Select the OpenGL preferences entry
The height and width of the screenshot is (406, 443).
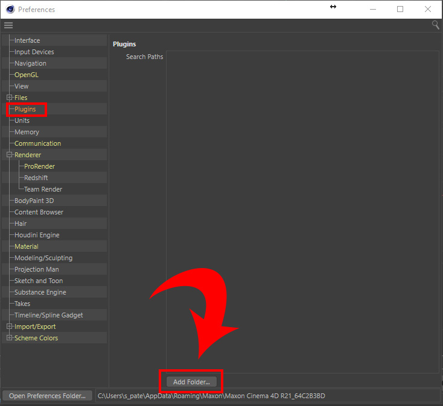click(27, 75)
